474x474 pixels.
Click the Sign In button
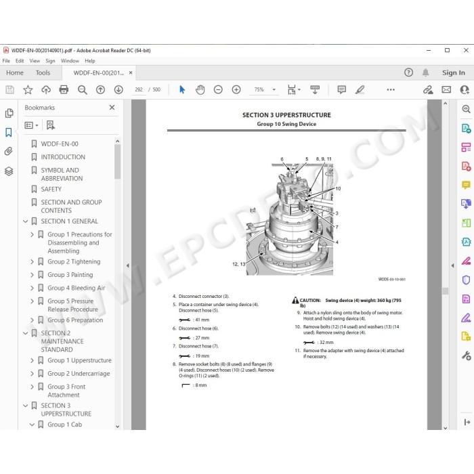pos(453,72)
